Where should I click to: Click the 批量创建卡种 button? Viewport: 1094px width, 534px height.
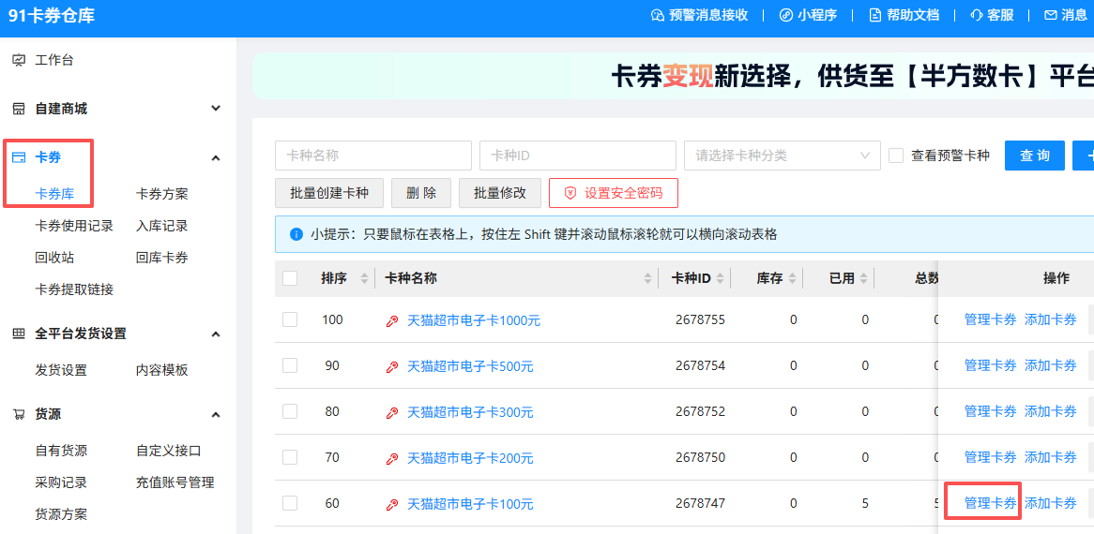(329, 193)
